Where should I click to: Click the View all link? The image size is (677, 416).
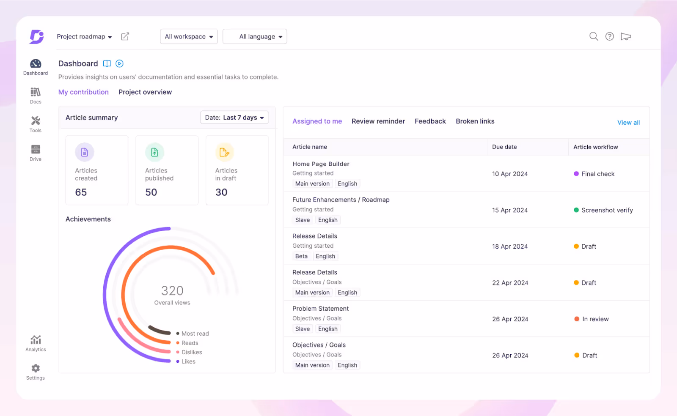(628, 123)
